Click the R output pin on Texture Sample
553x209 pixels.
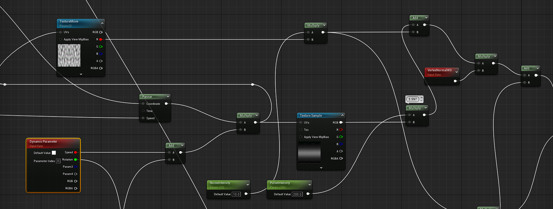[x=341, y=130]
